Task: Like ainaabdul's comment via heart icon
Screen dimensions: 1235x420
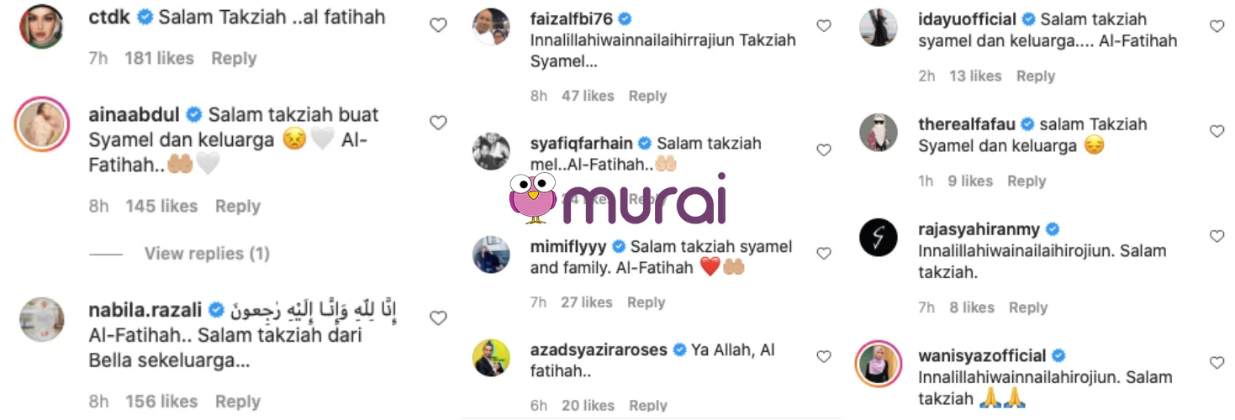Action: pyautogui.click(x=438, y=123)
